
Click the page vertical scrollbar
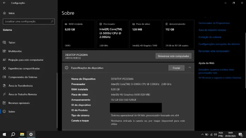pyautogui.click(x=245, y=60)
